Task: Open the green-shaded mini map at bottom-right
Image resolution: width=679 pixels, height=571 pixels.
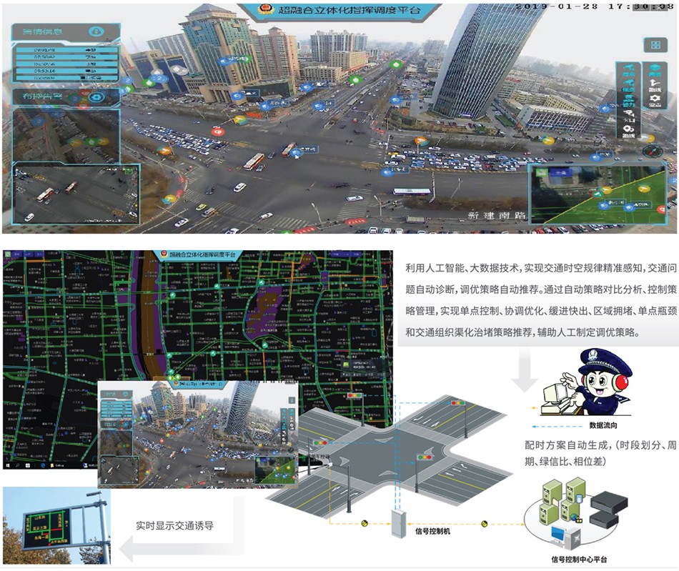Action: coord(599,194)
